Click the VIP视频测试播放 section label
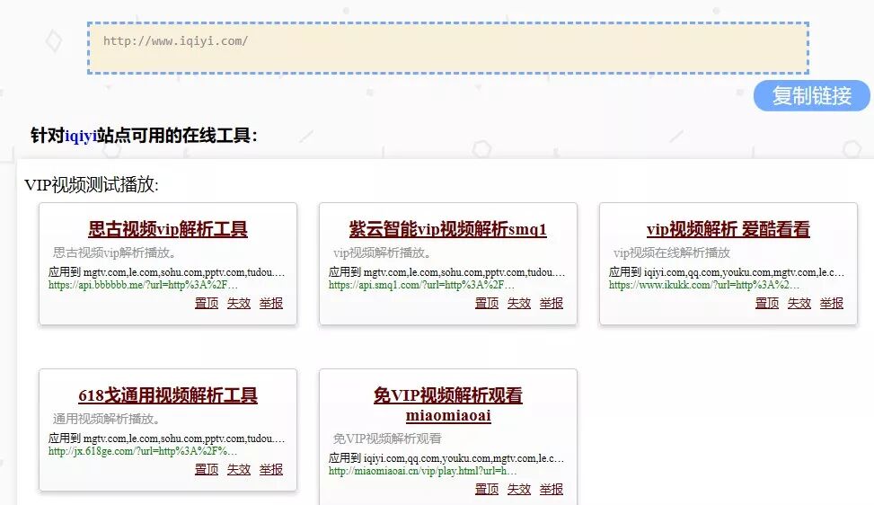Viewport: 874px width, 505px height. [x=92, y=184]
